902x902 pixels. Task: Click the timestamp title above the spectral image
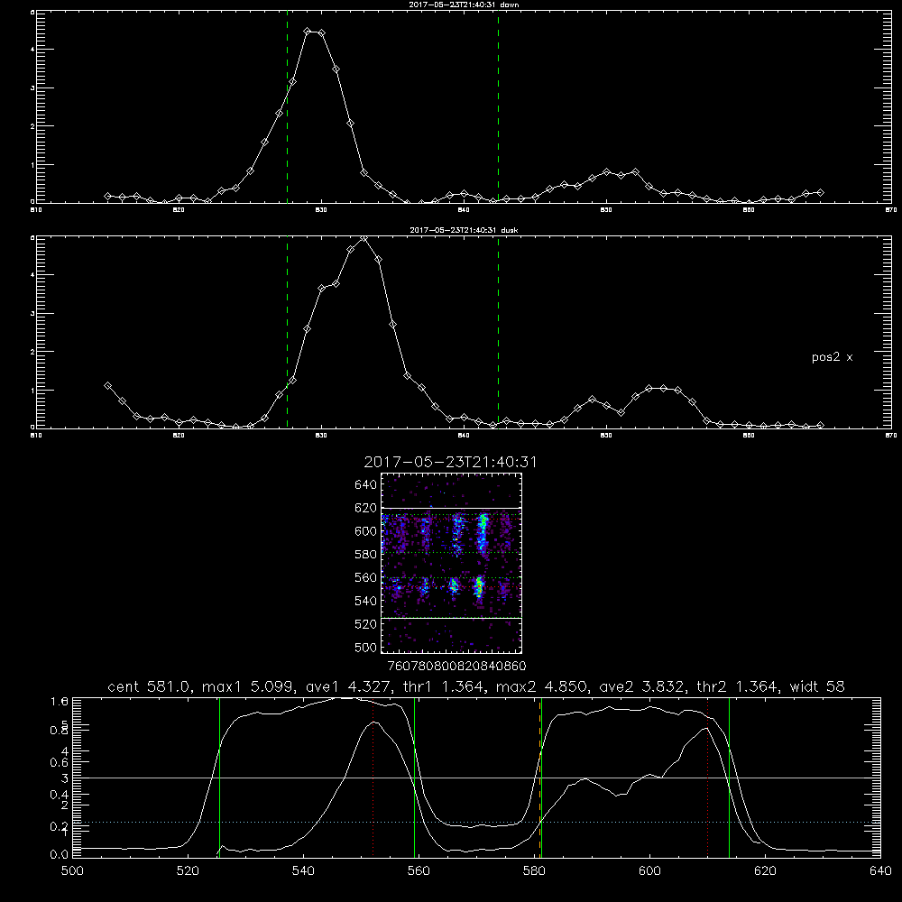click(x=450, y=463)
